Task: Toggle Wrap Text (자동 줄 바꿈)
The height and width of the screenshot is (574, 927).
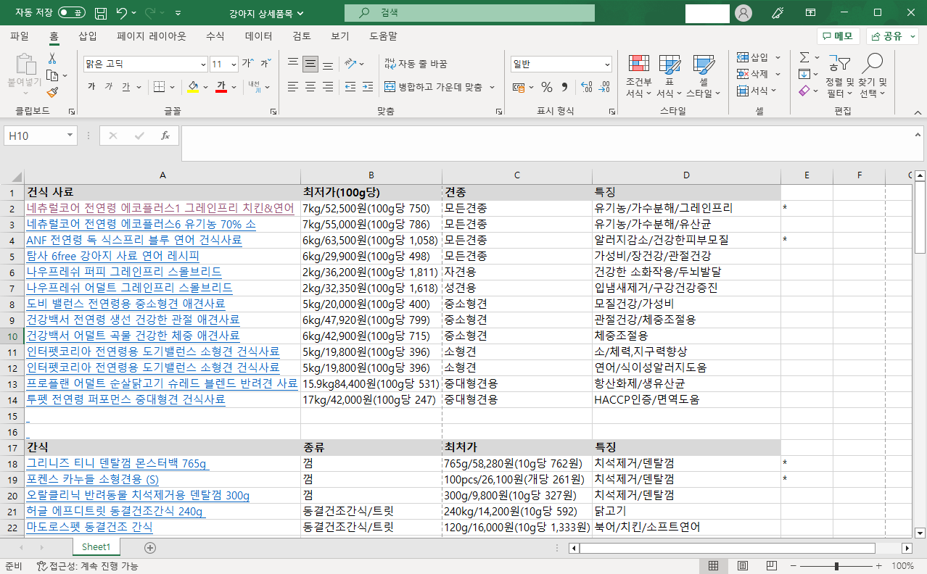Action: 416,64
